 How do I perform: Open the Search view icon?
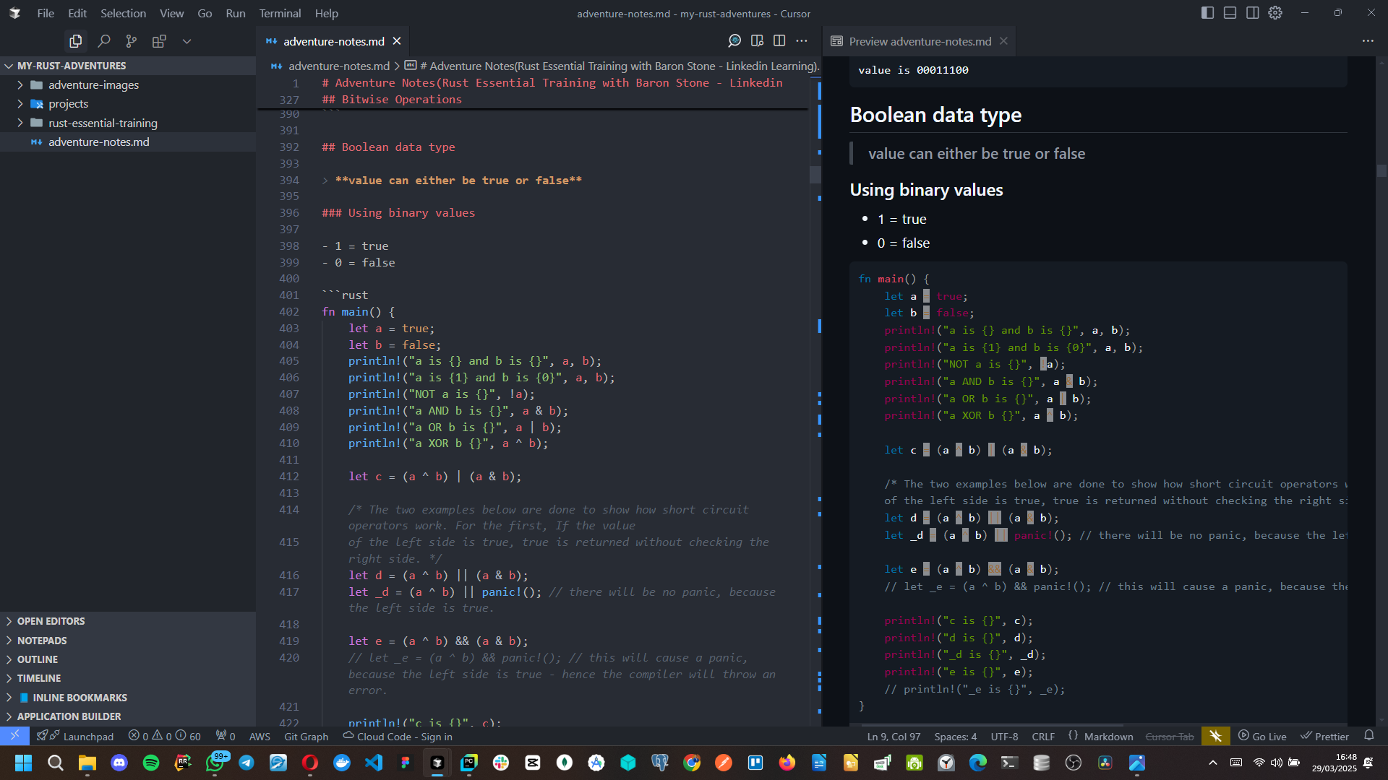click(104, 41)
